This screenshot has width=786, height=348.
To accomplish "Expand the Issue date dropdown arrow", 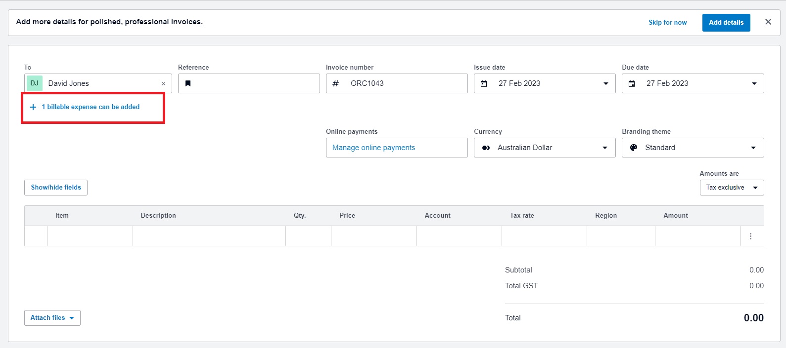I will (x=606, y=83).
